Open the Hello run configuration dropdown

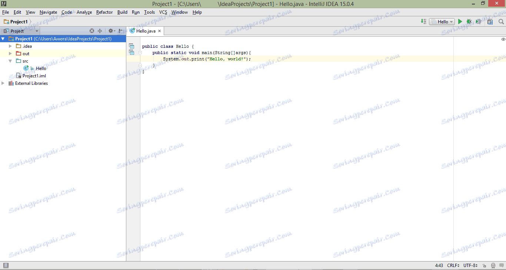[442, 22]
